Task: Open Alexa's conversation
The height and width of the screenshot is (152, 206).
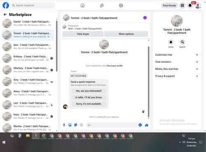Action: point(28,93)
